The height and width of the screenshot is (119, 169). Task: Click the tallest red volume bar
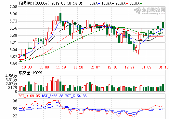53,84
